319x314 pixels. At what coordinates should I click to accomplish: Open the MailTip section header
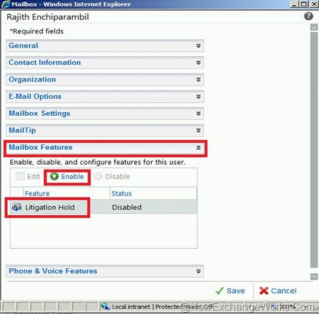pyautogui.click(x=105, y=130)
